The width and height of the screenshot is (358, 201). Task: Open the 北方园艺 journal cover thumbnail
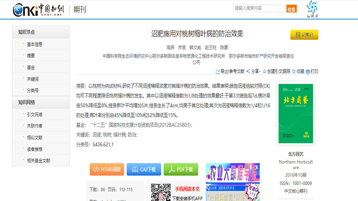[296, 113]
